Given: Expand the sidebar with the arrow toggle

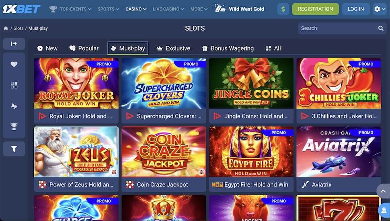Looking at the screenshot, I should pos(14,44).
